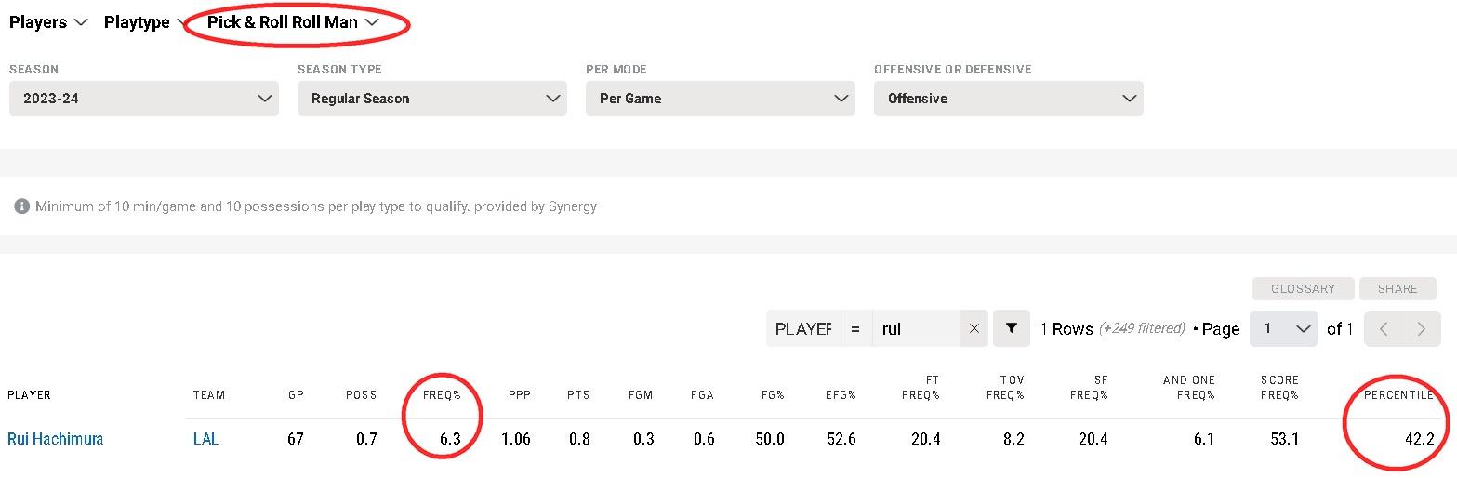Go to next page arrow
The width and height of the screenshot is (1457, 478).
[1421, 328]
